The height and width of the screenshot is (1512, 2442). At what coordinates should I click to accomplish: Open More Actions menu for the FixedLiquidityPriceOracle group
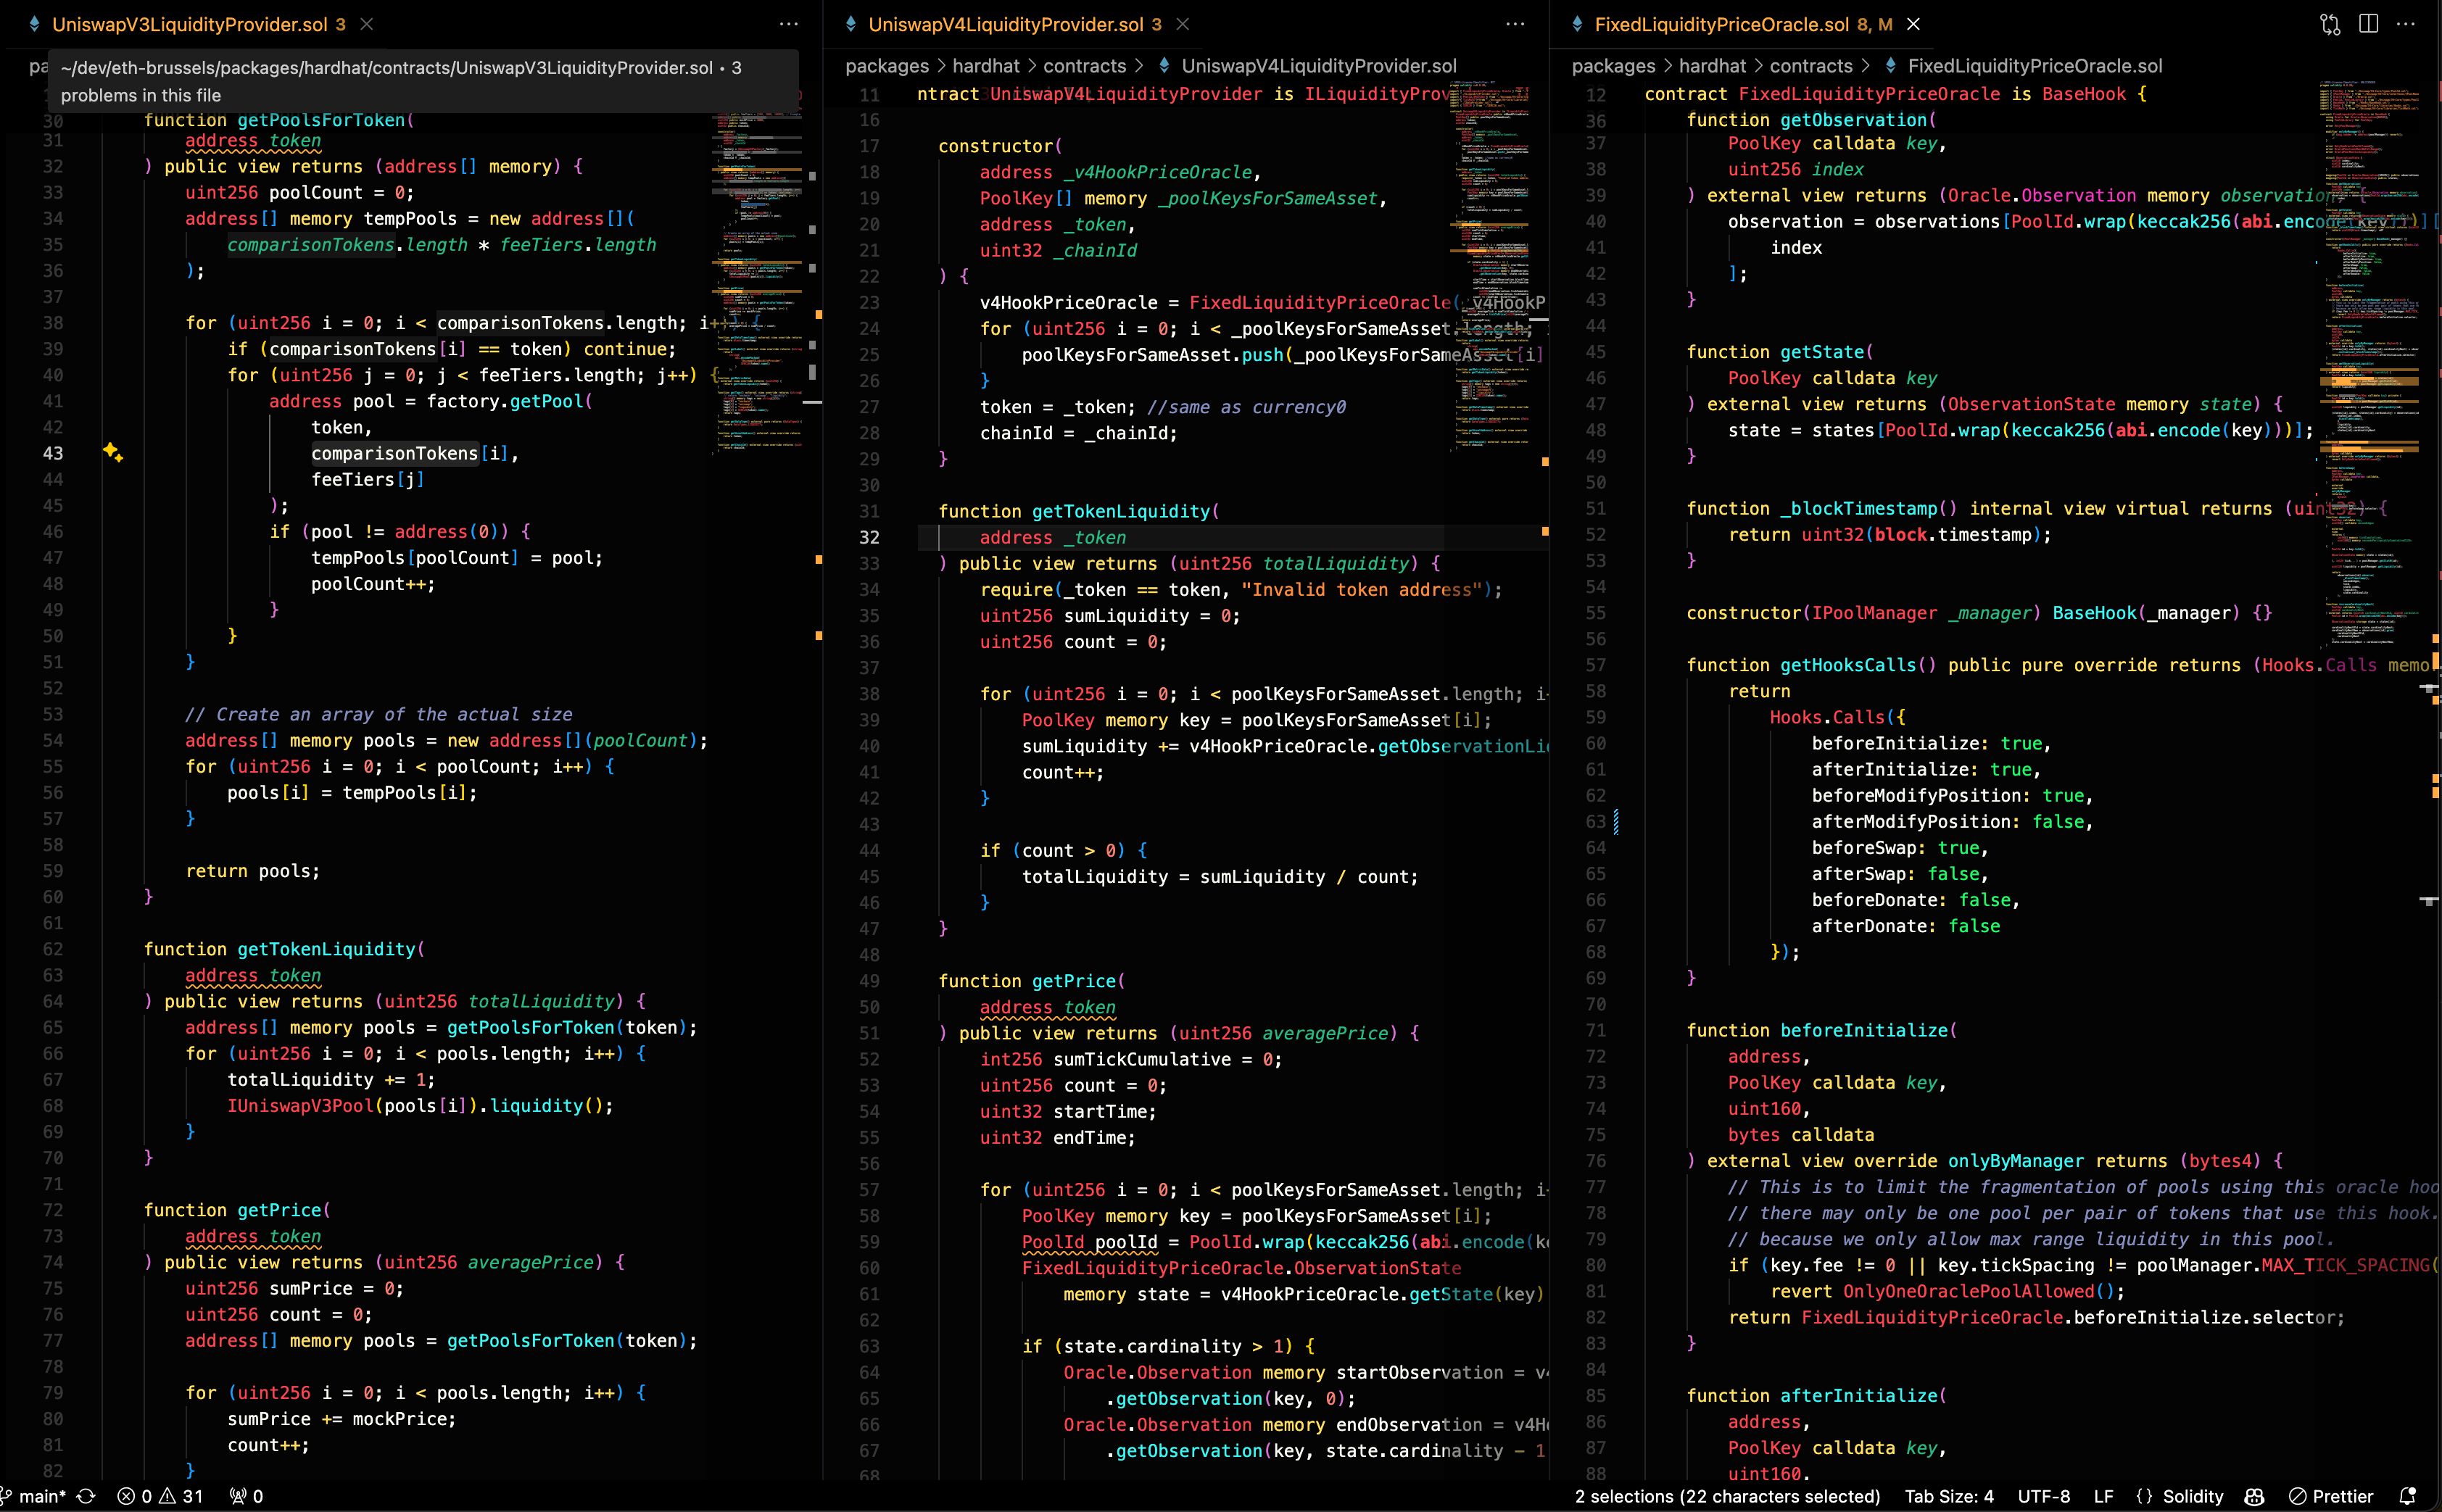click(x=2406, y=24)
